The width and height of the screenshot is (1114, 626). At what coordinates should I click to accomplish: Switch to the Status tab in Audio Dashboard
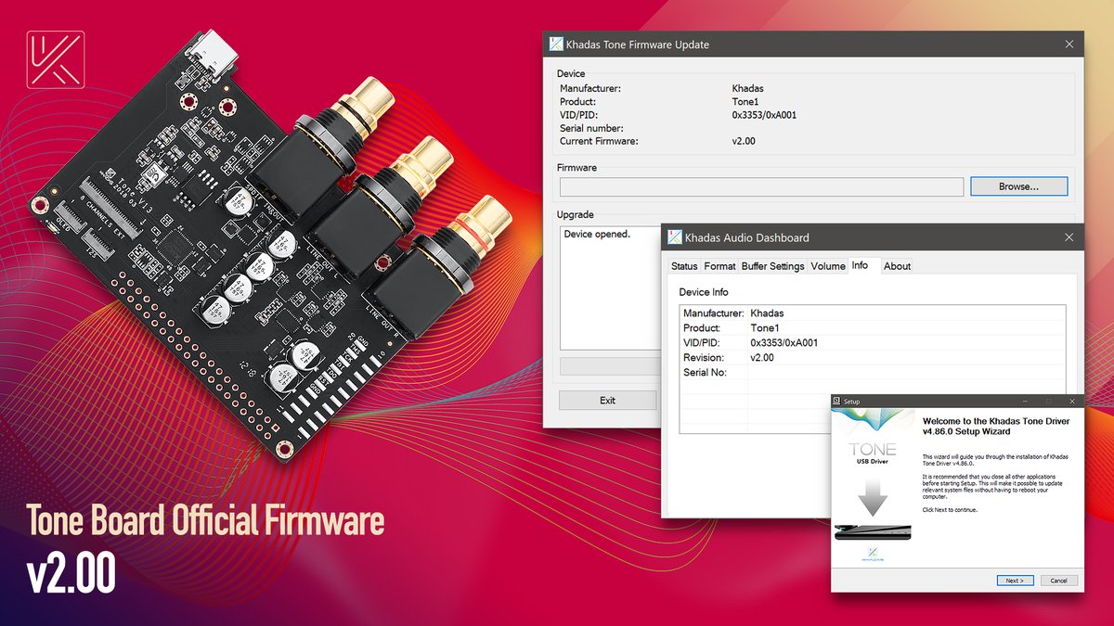(684, 266)
